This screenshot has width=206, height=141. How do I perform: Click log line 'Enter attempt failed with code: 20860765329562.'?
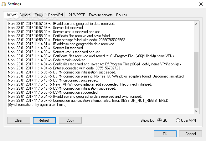67,40
